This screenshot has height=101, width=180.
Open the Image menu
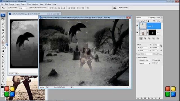pyautogui.click(x=12, y=4)
